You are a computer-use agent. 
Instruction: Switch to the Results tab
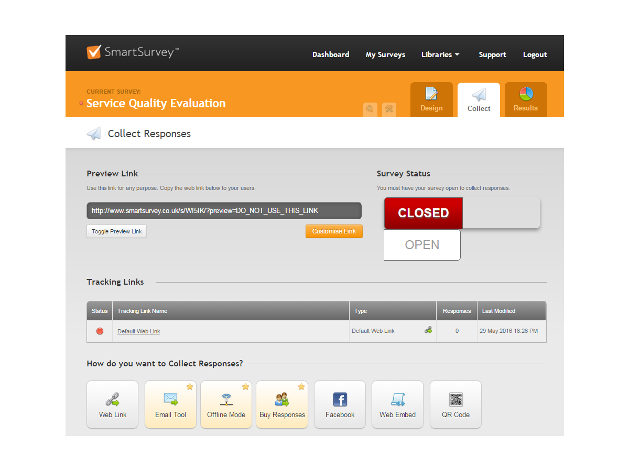coord(526,99)
